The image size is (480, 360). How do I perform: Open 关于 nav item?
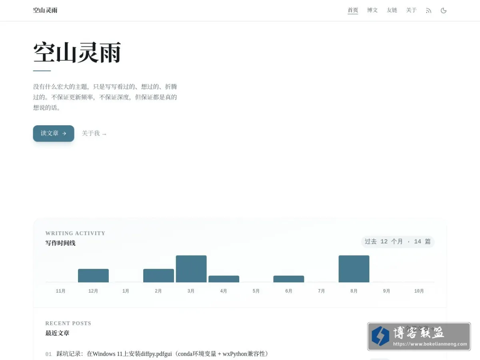click(411, 10)
